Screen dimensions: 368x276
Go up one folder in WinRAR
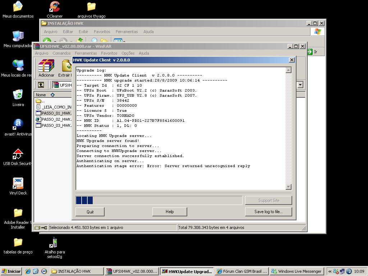tap(41, 85)
